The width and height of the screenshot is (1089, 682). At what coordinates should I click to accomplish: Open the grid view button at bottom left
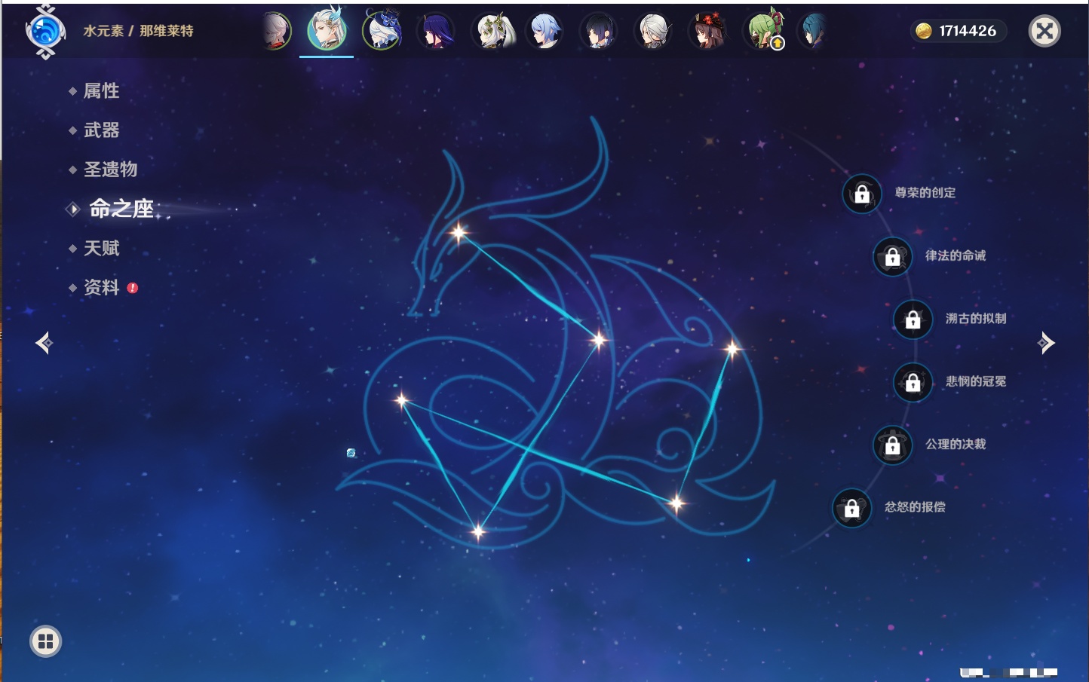(x=45, y=641)
